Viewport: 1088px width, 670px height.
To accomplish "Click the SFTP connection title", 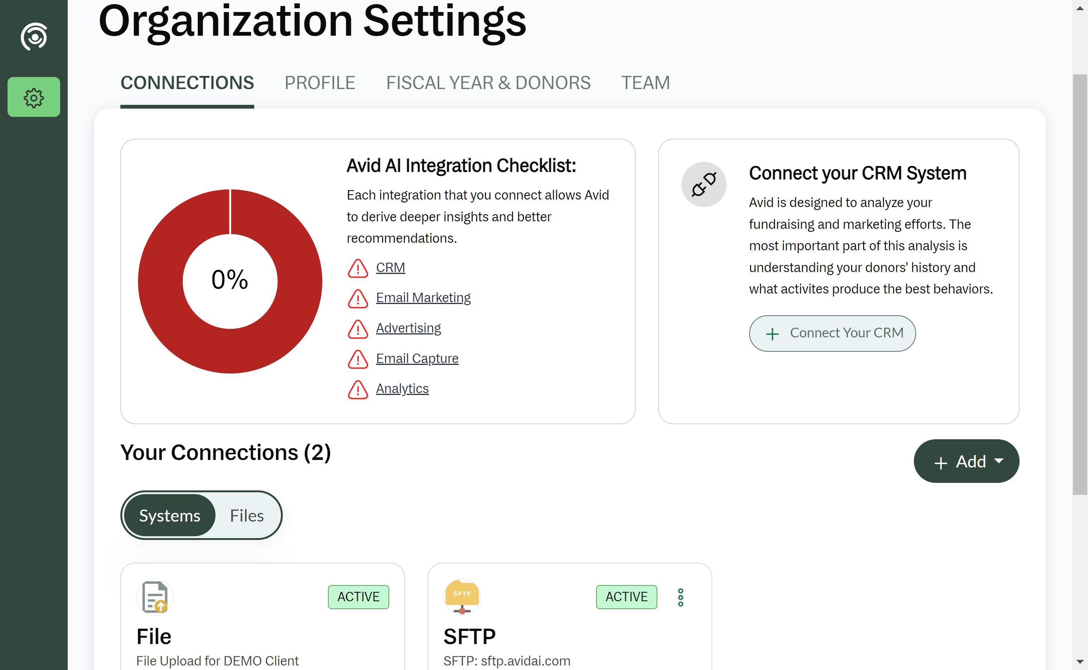I will pyautogui.click(x=469, y=637).
